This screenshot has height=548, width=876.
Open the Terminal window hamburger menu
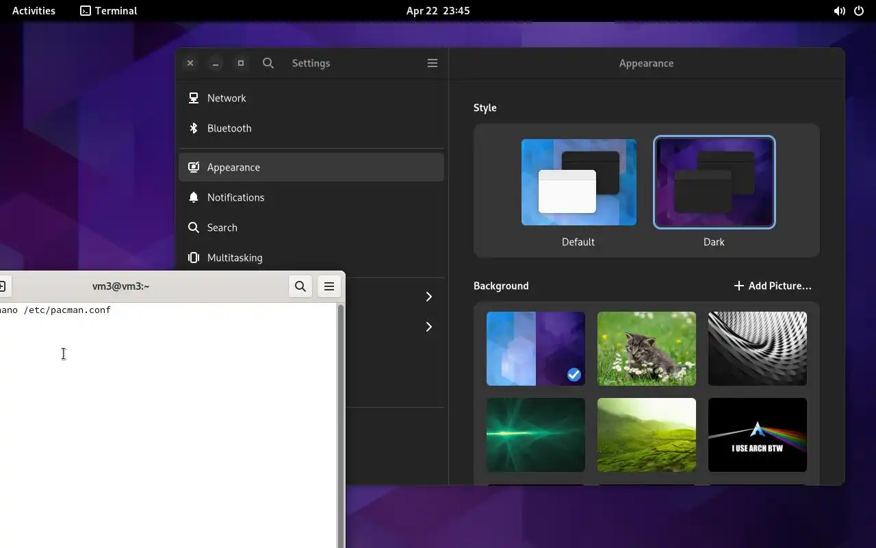tap(329, 286)
